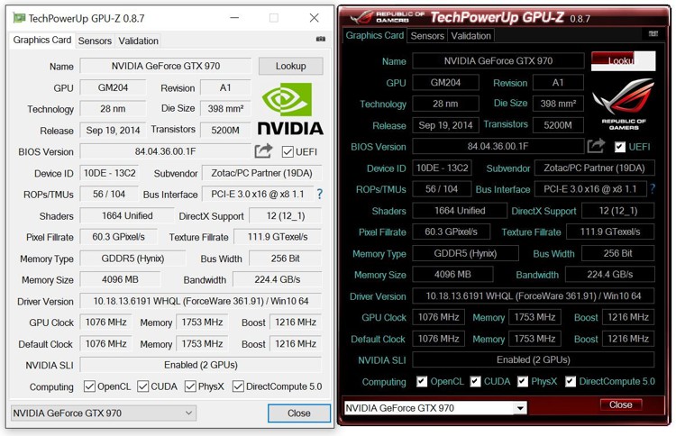Minimize the left GPU-Z window
This screenshot has height=436, width=676.
[234, 18]
